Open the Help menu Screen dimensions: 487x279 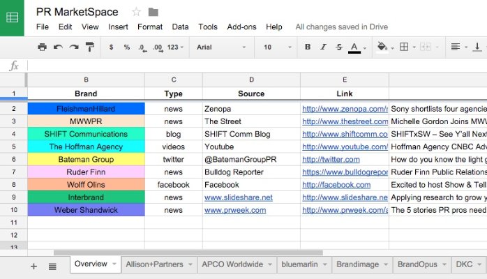(x=274, y=27)
